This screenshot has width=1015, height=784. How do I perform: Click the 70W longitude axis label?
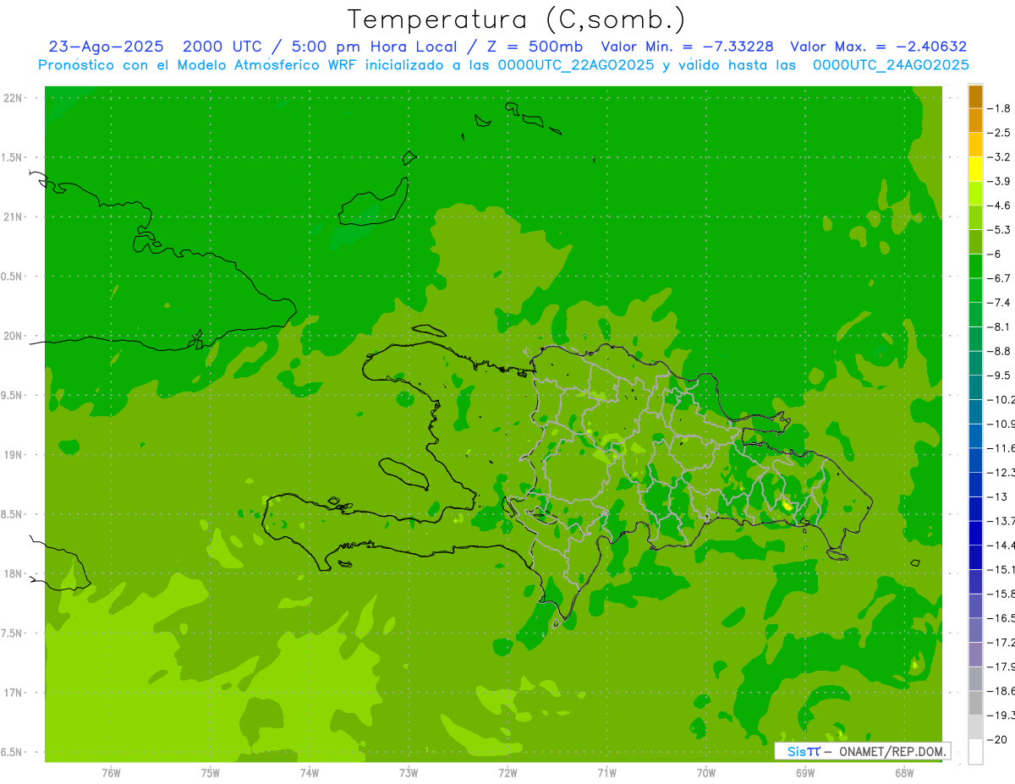click(x=705, y=772)
